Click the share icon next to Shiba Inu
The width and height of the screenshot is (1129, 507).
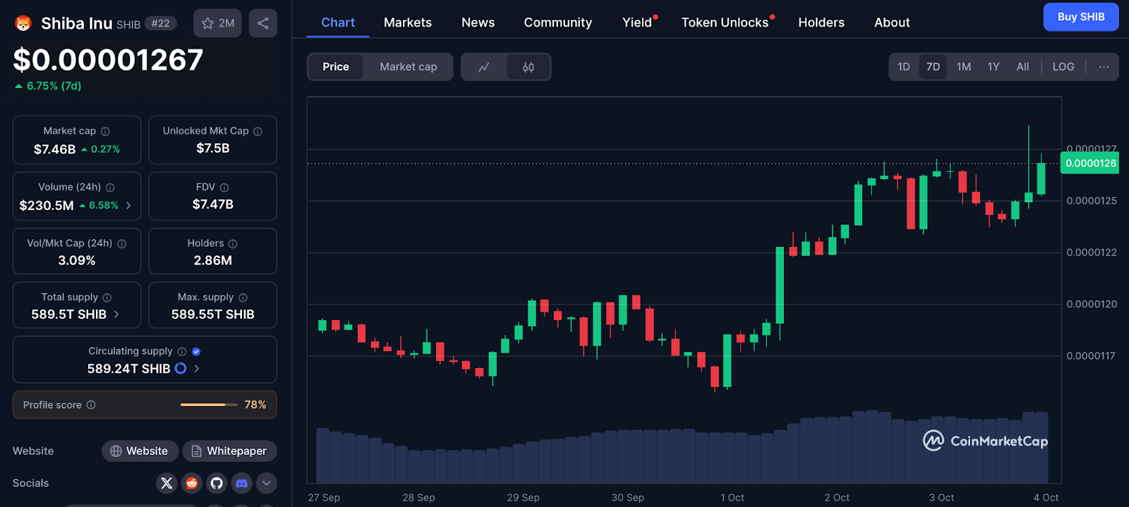tap(262, 23)
